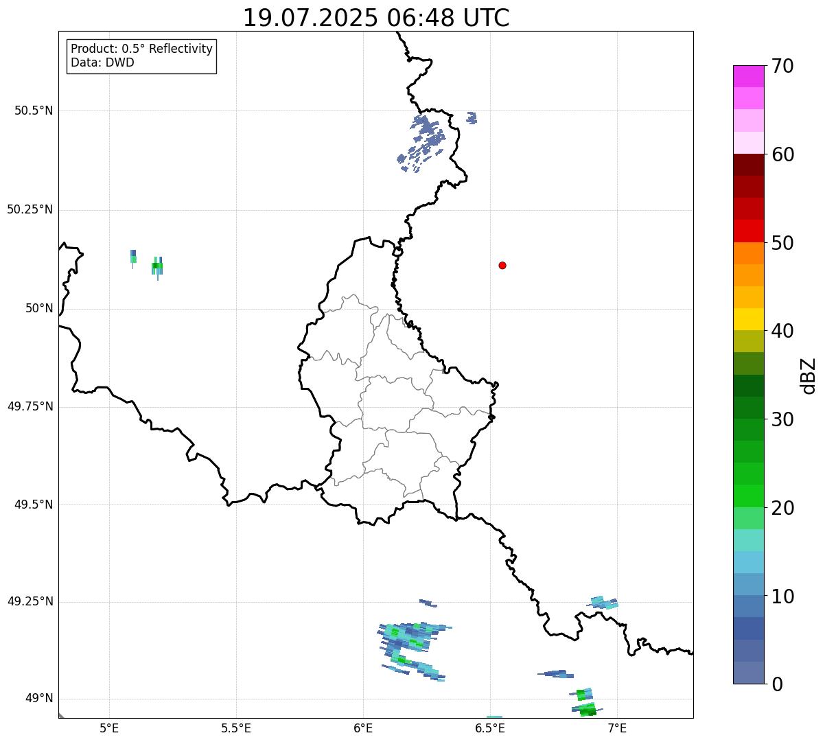Viewport: 825px width, 742px height.
Task: Click the 49.75°N latitude label
Action: tap(30, 406)
